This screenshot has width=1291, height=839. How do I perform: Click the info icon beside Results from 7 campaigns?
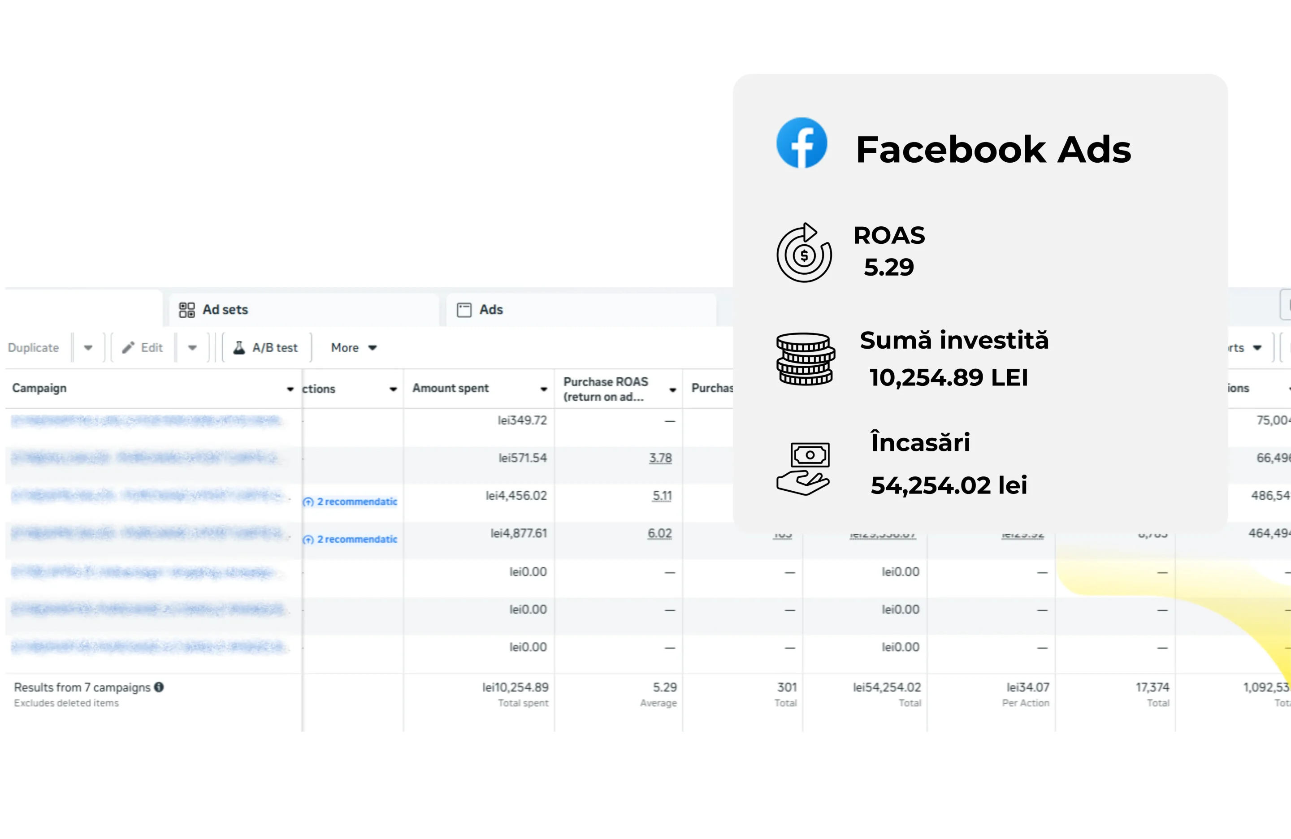159,687
